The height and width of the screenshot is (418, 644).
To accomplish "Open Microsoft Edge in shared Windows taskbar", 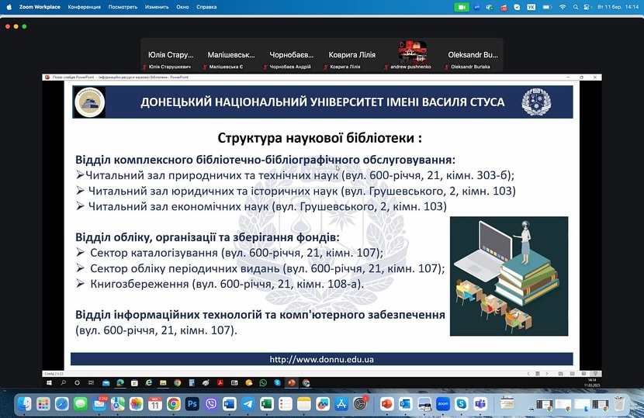I will click(120, 382).
